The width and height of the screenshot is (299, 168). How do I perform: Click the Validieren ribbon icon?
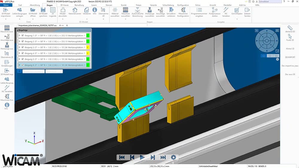87,10
